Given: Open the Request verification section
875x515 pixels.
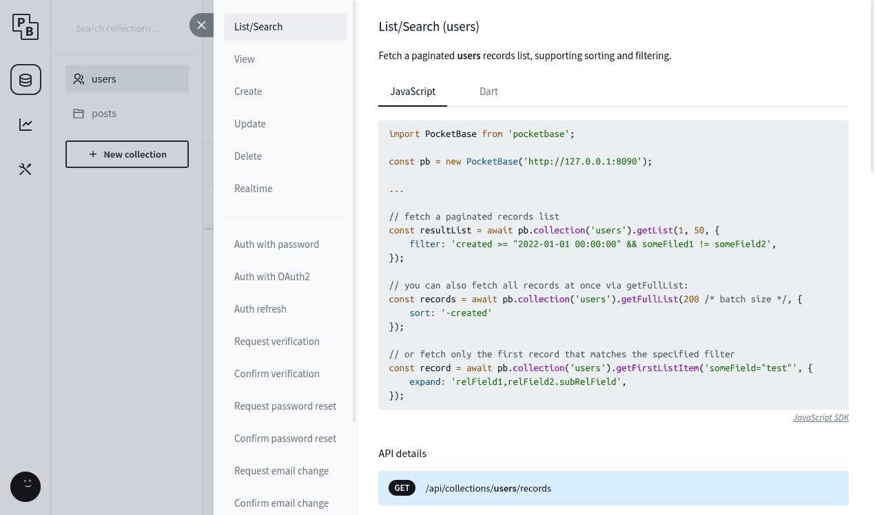Looking at the screenshot, I should [285, 341].
